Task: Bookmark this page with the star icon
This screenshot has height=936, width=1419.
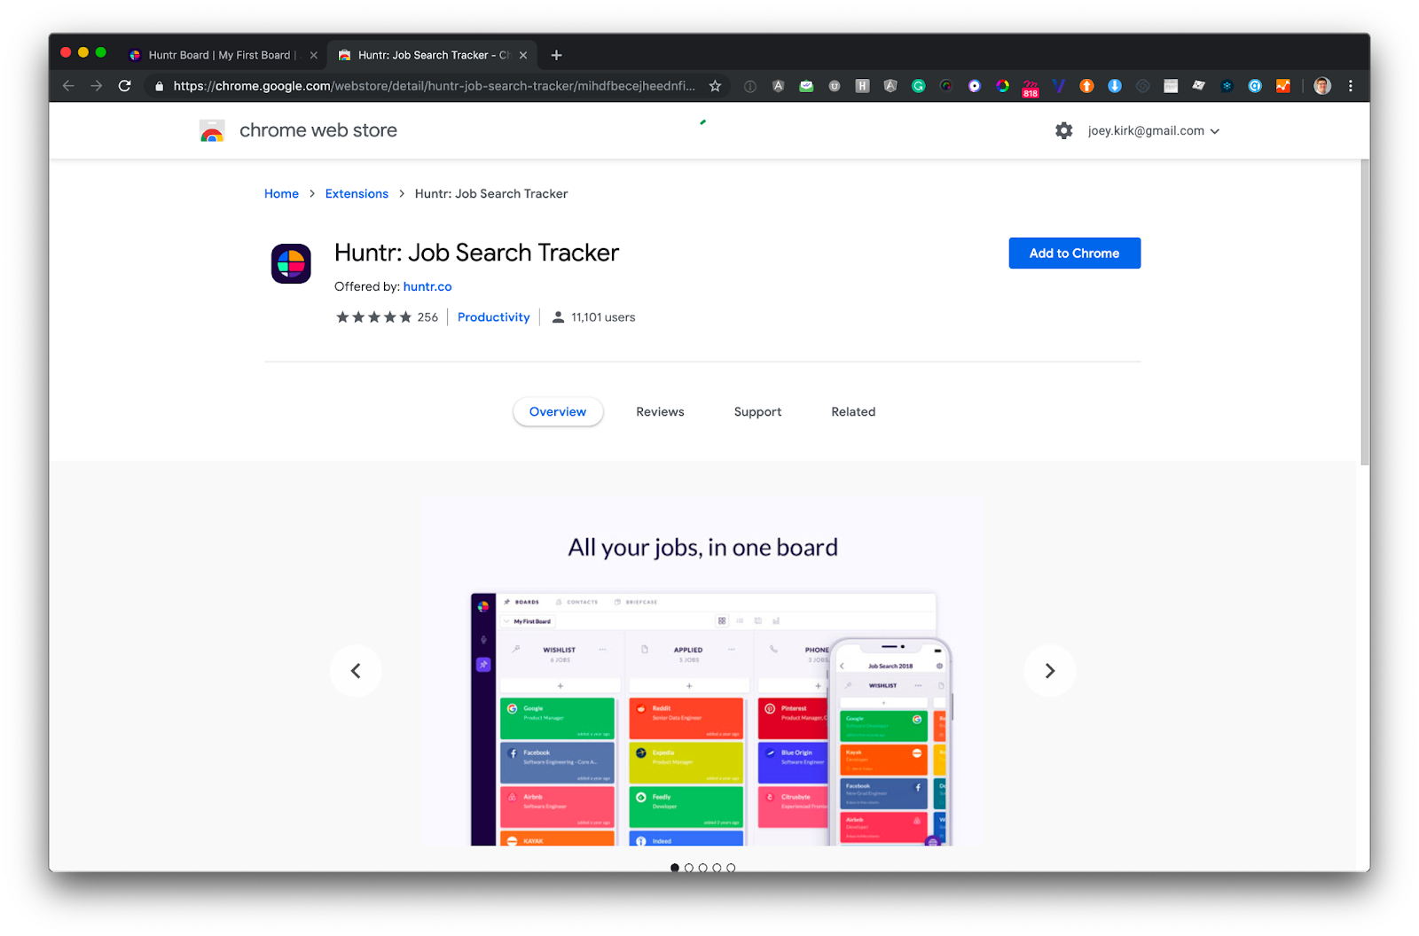Action: tap(715, 86)
